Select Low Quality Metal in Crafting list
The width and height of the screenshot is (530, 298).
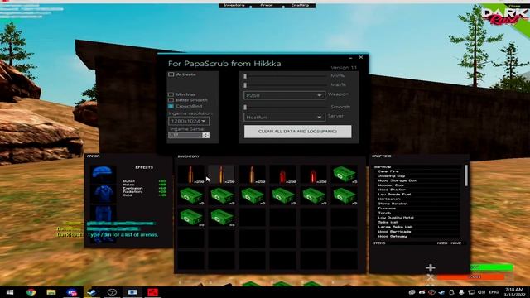click(x=396, y=218)
